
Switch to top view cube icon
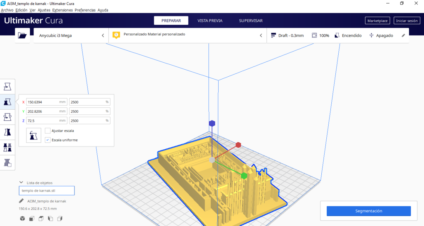pyautogui.click(x=41, y=219)
